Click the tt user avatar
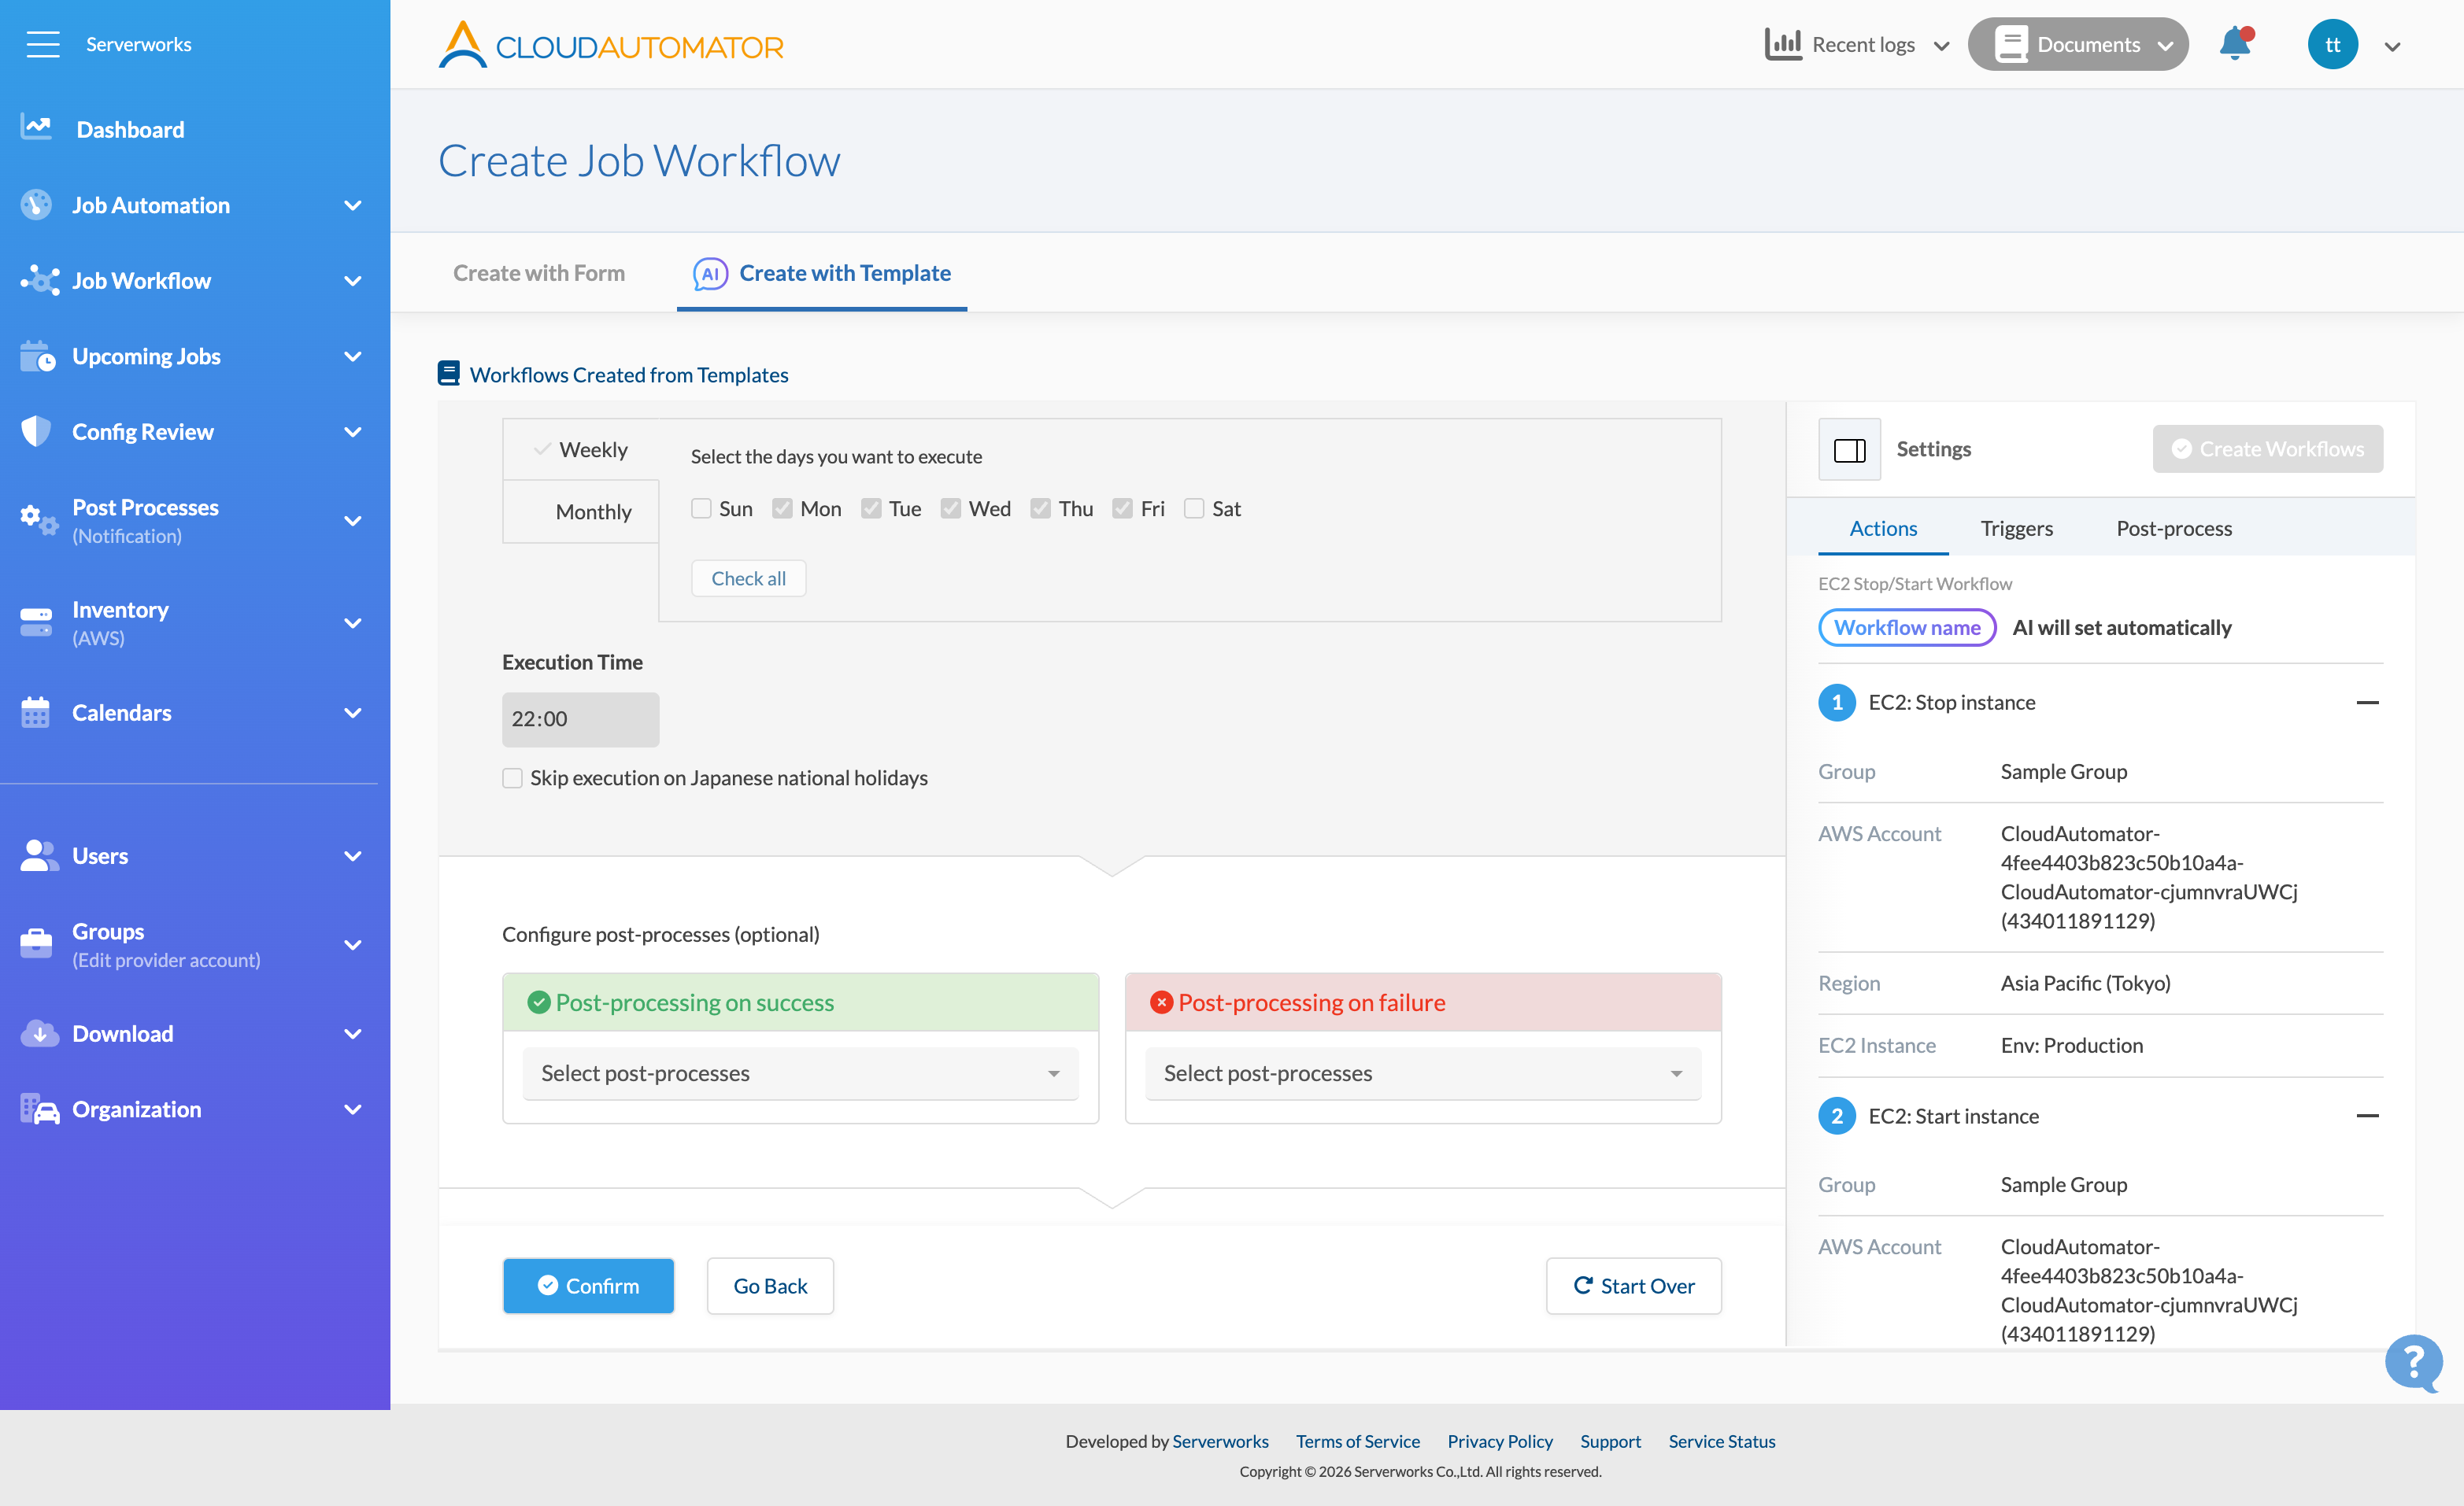The width and height of the screenshot is (2464, 1506). (2333, 45)
